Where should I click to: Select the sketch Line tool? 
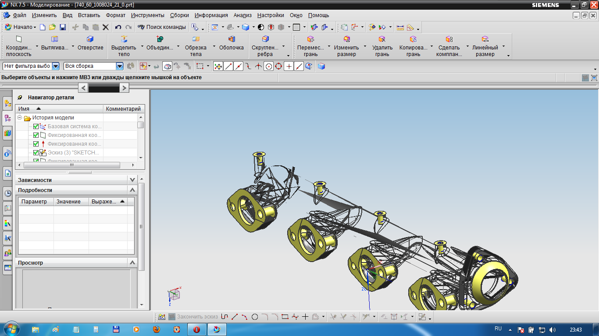coord(235,317)
